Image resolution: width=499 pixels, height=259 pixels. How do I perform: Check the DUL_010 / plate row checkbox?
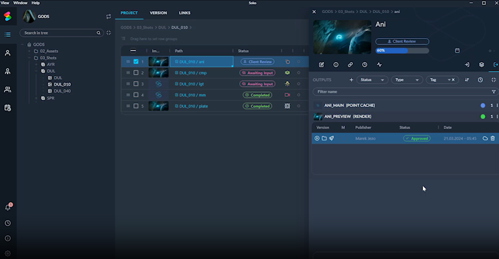[x=136, y=106]
